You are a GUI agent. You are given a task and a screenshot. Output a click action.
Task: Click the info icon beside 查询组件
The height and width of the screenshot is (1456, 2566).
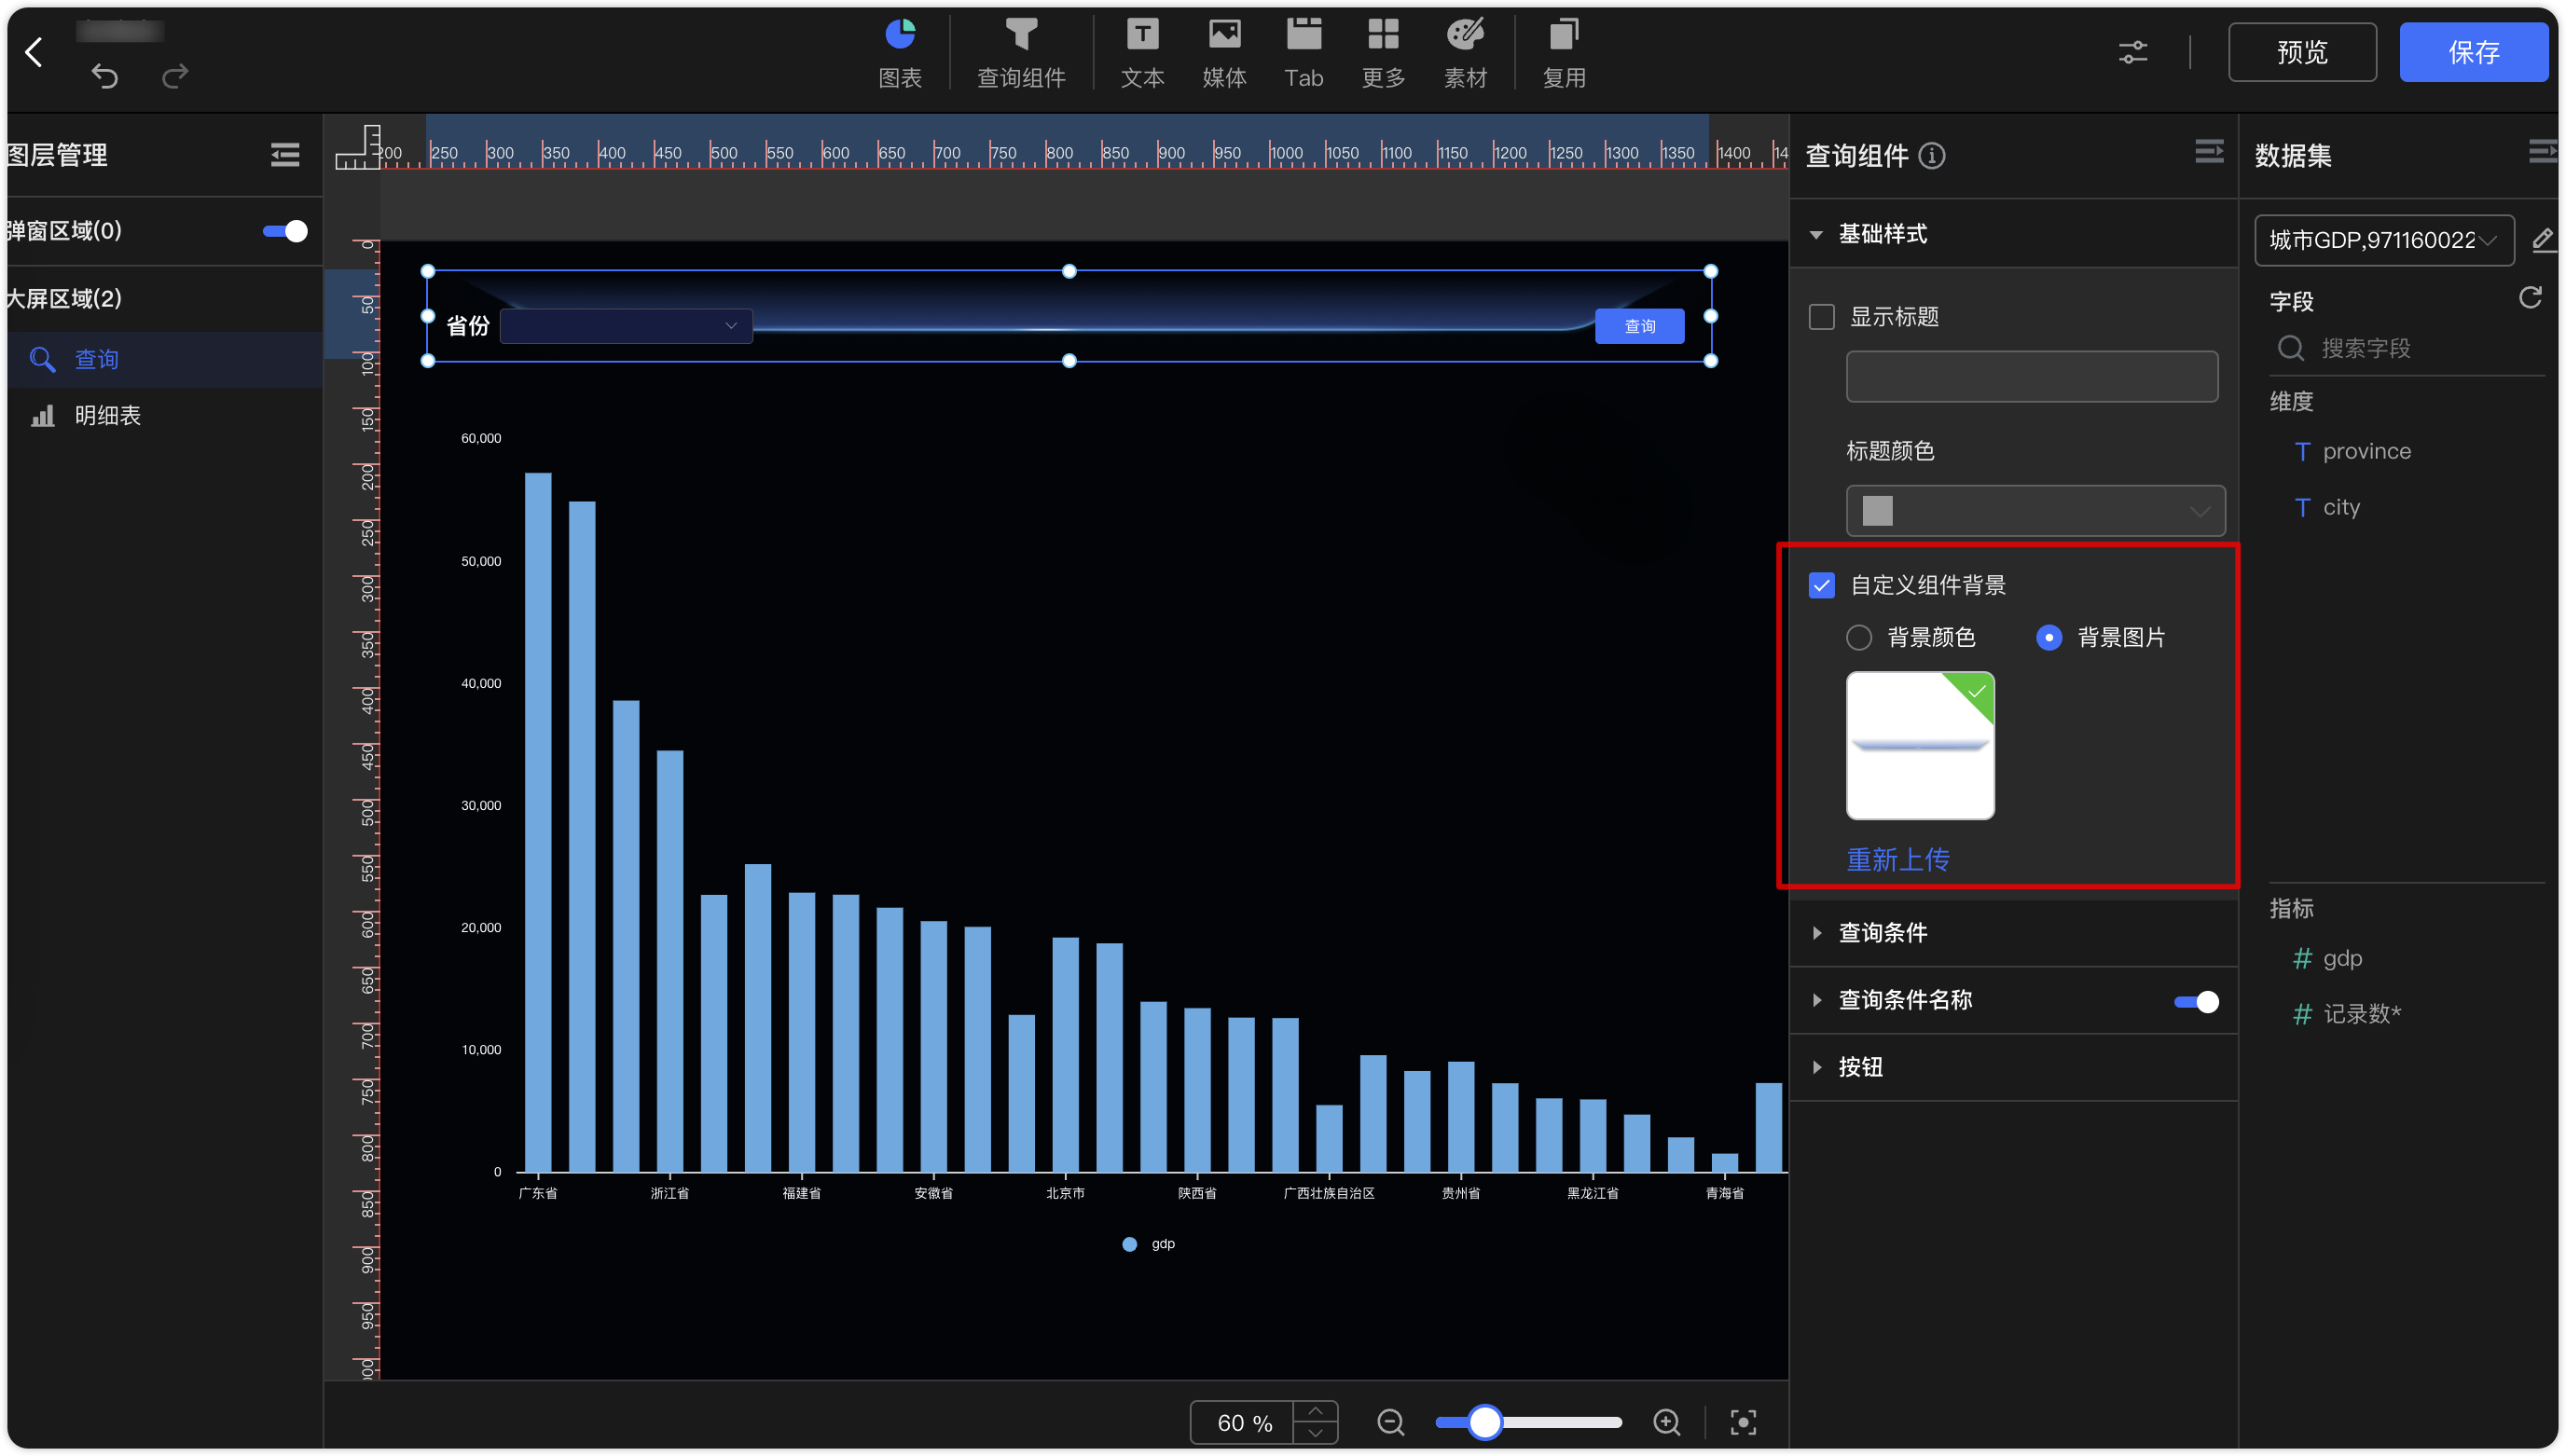click(1932, 156)
